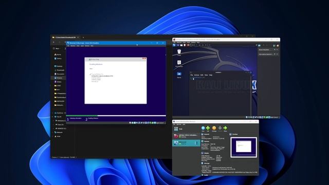
Task: Select Linux in File Explorer sidebar
Action: pos(58,136)
